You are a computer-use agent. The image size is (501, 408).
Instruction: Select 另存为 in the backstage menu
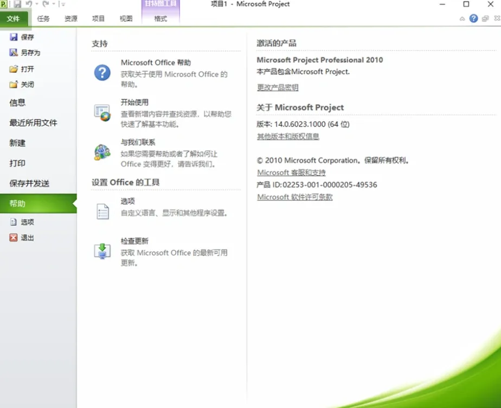[x=25, y=53]
